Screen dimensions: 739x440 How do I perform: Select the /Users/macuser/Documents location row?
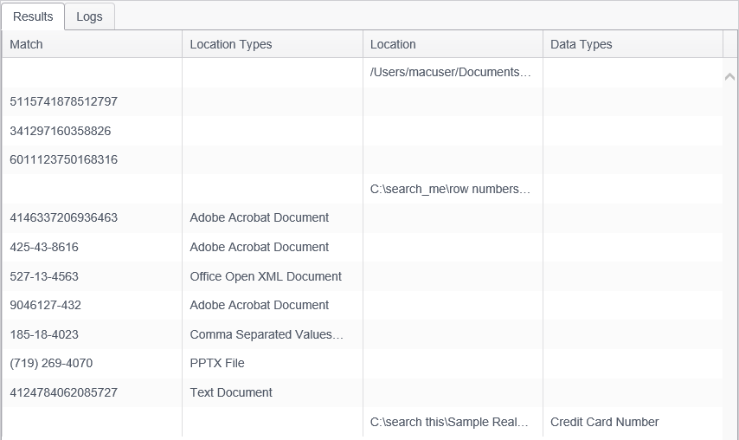[x=450, y=72]
